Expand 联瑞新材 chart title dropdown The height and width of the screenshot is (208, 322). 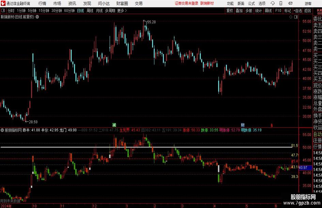click(x=37, y=17)
